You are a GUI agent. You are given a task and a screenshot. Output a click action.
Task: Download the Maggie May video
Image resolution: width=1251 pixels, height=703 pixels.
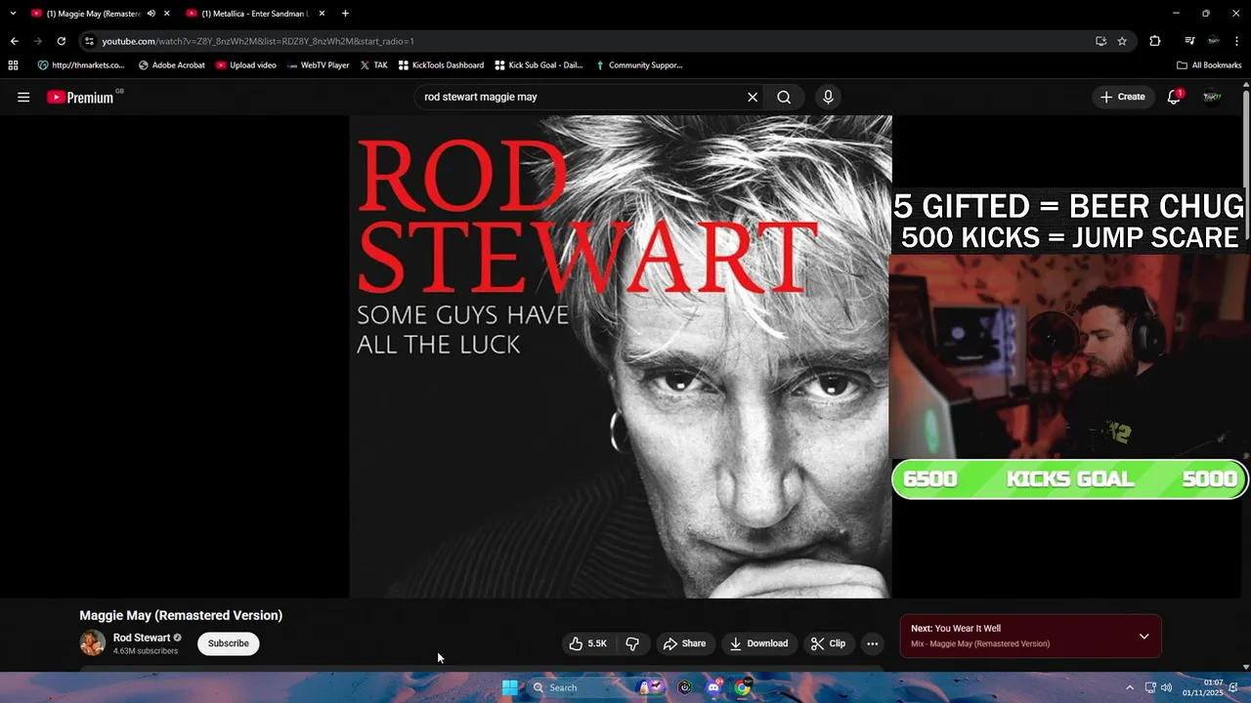coord(758,643)
